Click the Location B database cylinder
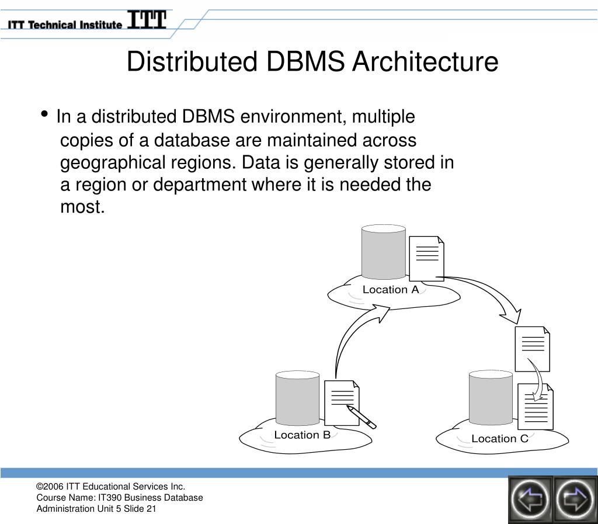This screenshot has width=598, height=524. click(297, 398)
